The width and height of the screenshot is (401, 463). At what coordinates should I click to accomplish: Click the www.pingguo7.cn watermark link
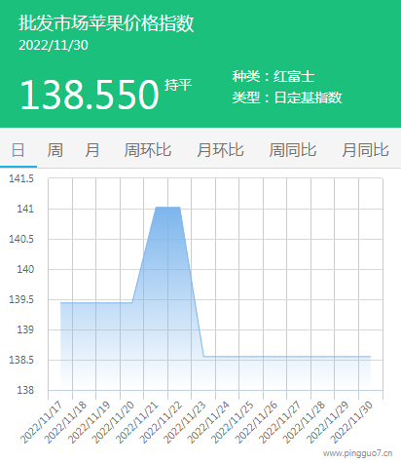(358, 453)
